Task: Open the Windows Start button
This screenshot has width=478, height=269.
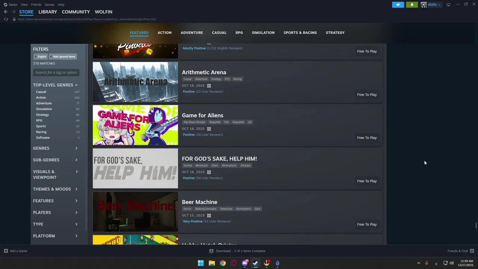Action: click(201, 263)
